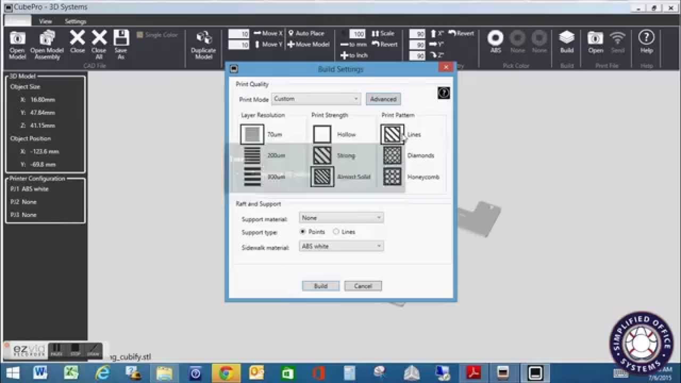
Task: Click the Send wireless icon
Action: tap(618, 41)
